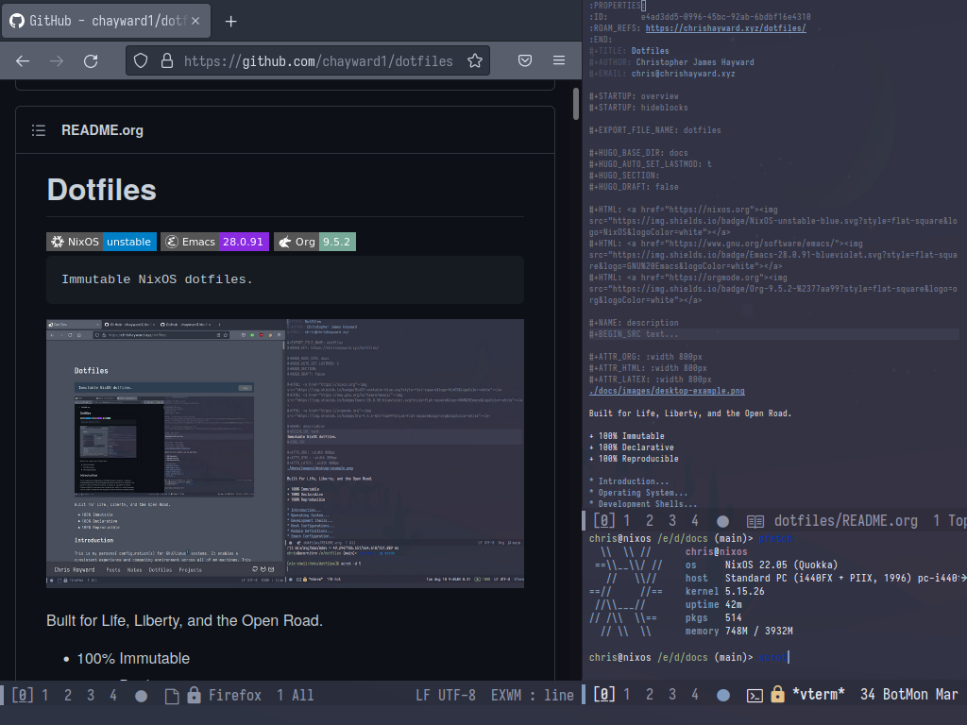Screen dimensions: 967x725
Task: Click the ':ID:' property line
Action: (700, 17)
